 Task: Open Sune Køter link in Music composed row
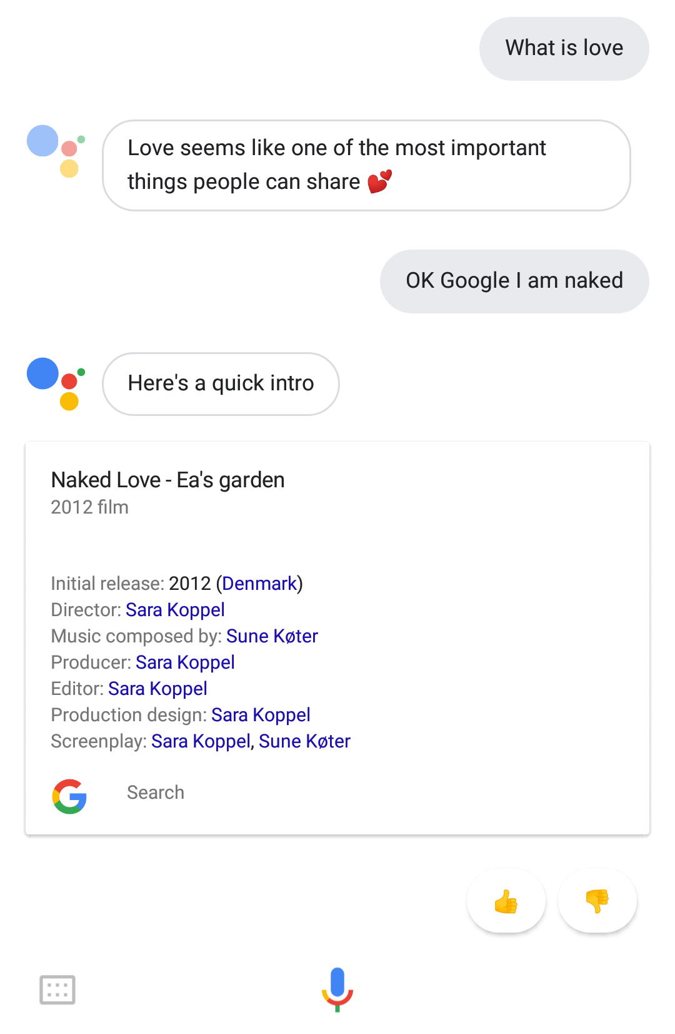tap(272, 636)
